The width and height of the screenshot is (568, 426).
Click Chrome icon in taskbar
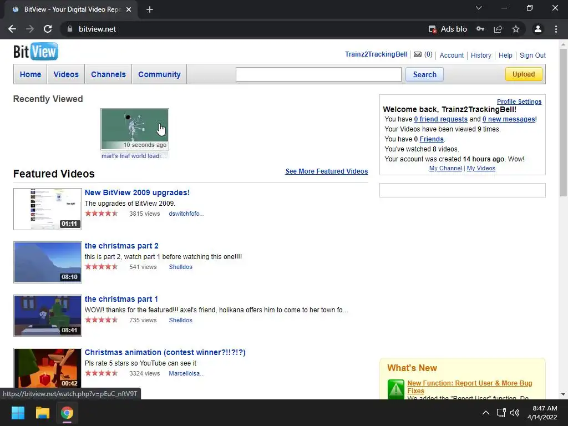pos(67,413)
